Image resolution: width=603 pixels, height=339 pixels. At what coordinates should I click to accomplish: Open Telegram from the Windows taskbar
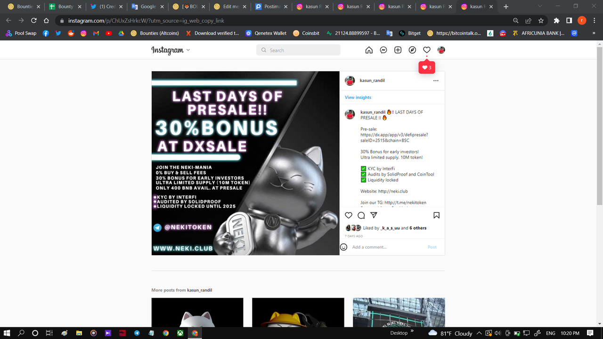(137, 333)
